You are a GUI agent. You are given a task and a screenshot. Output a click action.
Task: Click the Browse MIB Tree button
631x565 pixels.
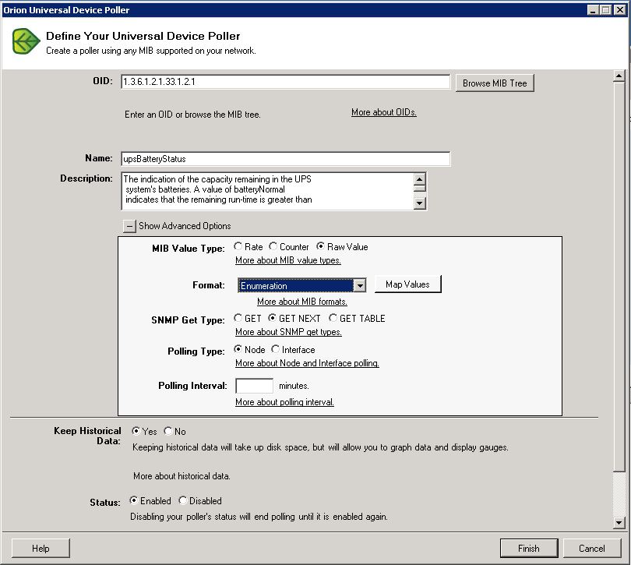click(x=495, y=83)
